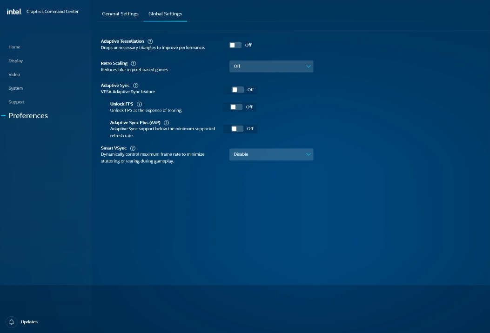
Task: Enable Adaptive Sync Plus (ASP) switch
Action: tap(237, 129)
